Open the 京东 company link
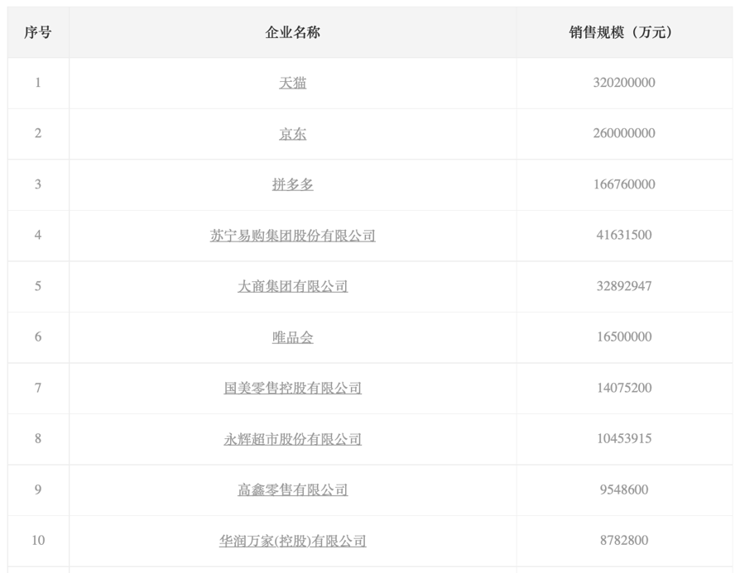740x573 pixels. point(292,134)
